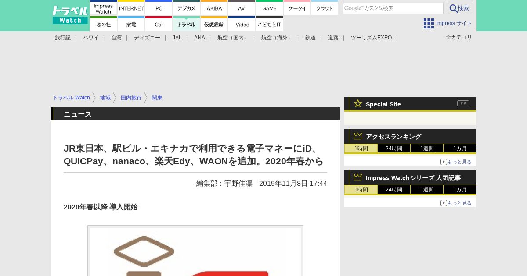Select 1時間 tab in 人気記事 panel

click(x=361, y=190)
